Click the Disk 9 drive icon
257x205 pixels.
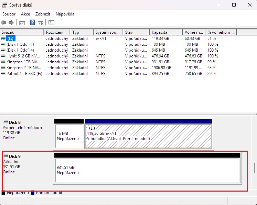[x=6, y=156]
